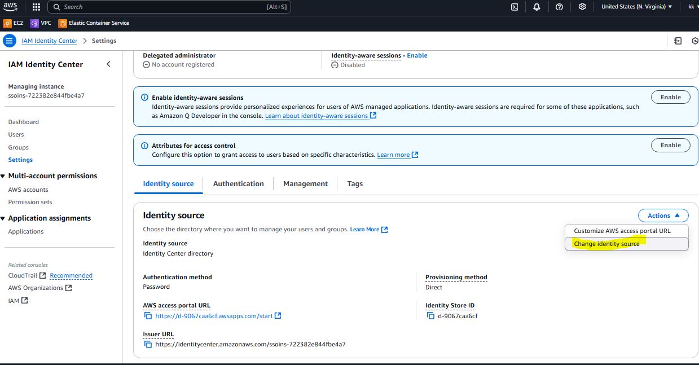The image size is (699, 365).
Task: Close the Actions dropdown button
Action: (x=663, y=216)
